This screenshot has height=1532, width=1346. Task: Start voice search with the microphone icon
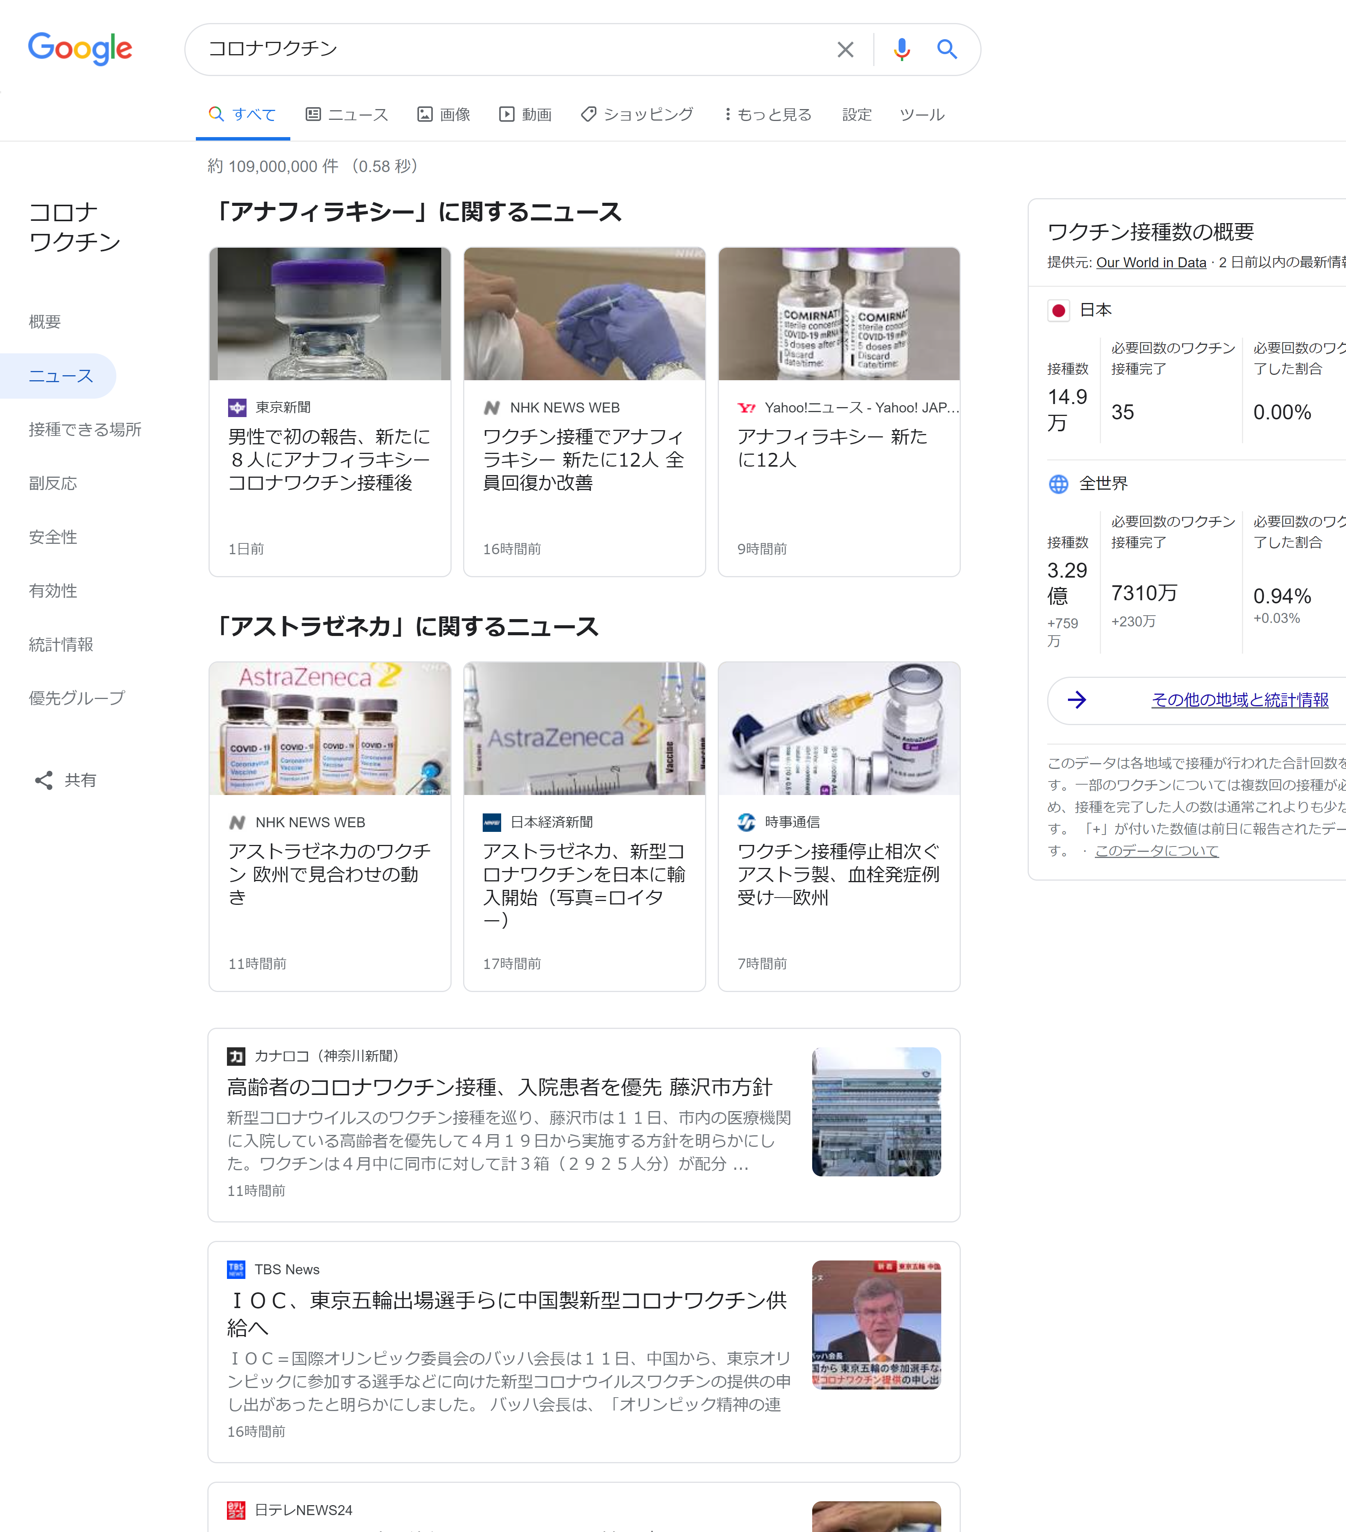(x=902, y=50)
